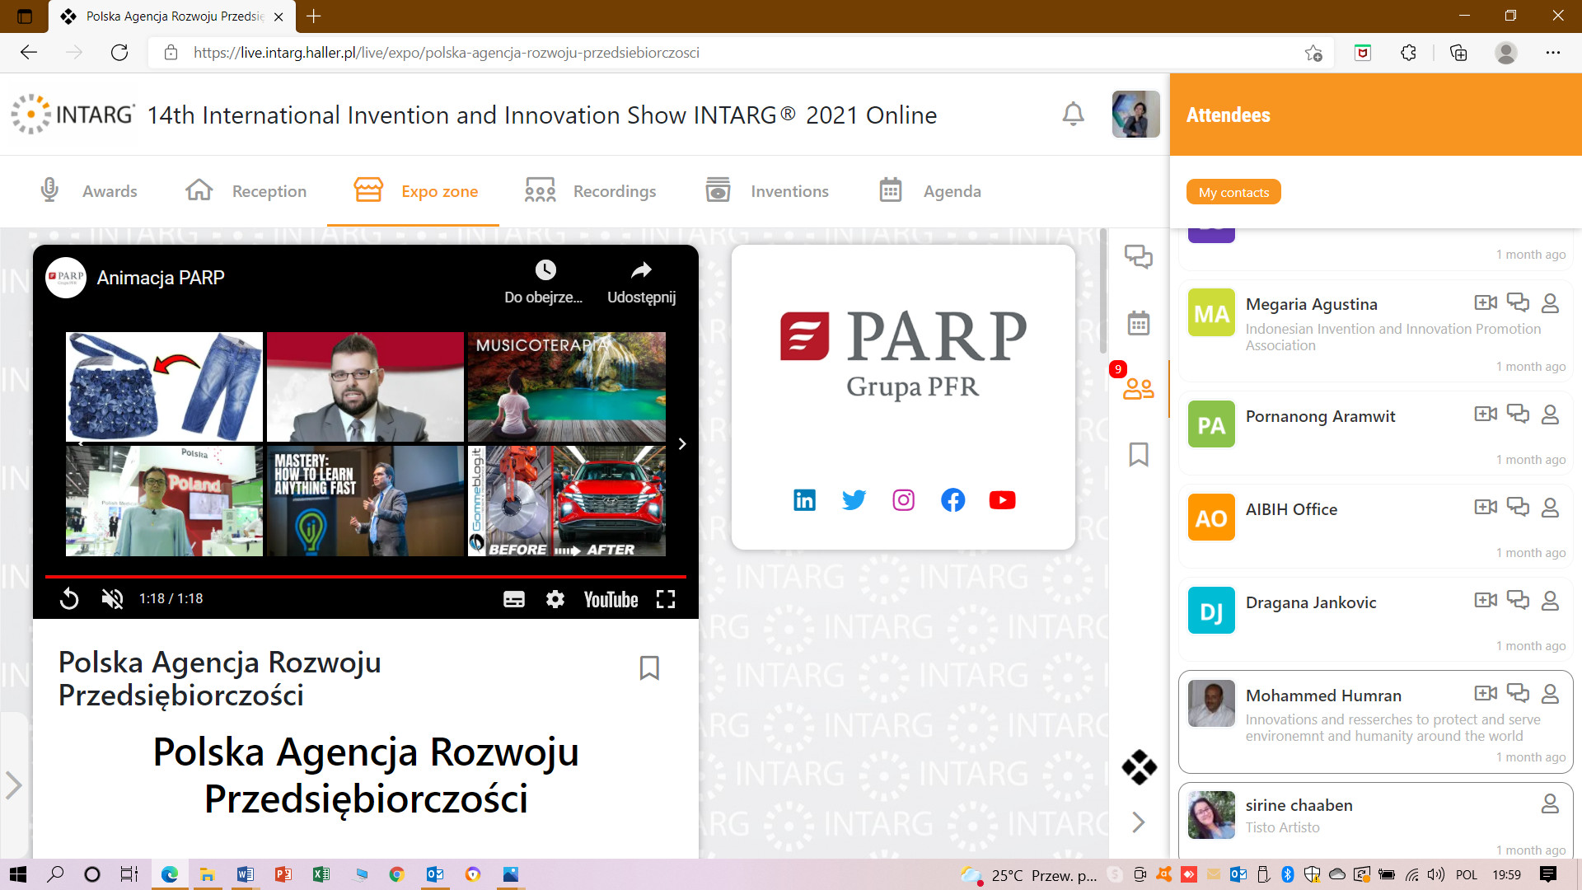Viewport: 1582px width, 890px height.
Task: Open the notifications bell
Action: click(x=1073, y=114)
